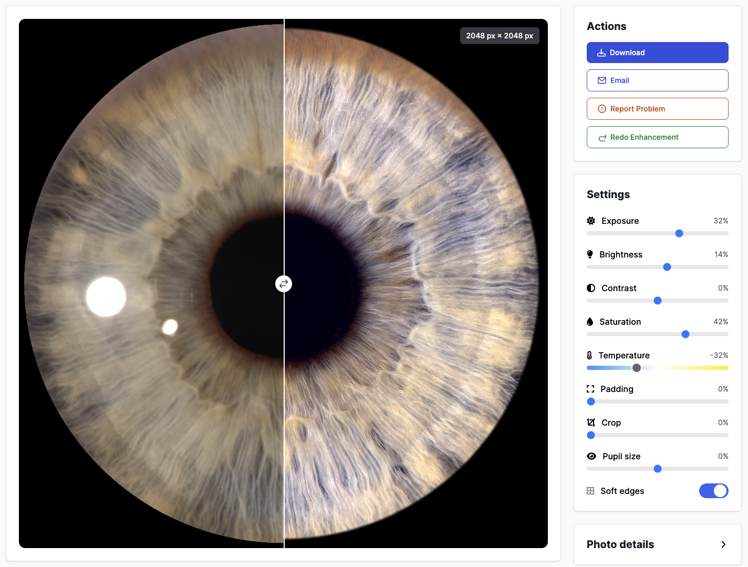The height and width of the screenshot is (567, 748).
Task: Click the Temperature -32% value
Action: [x=719, y=355]
